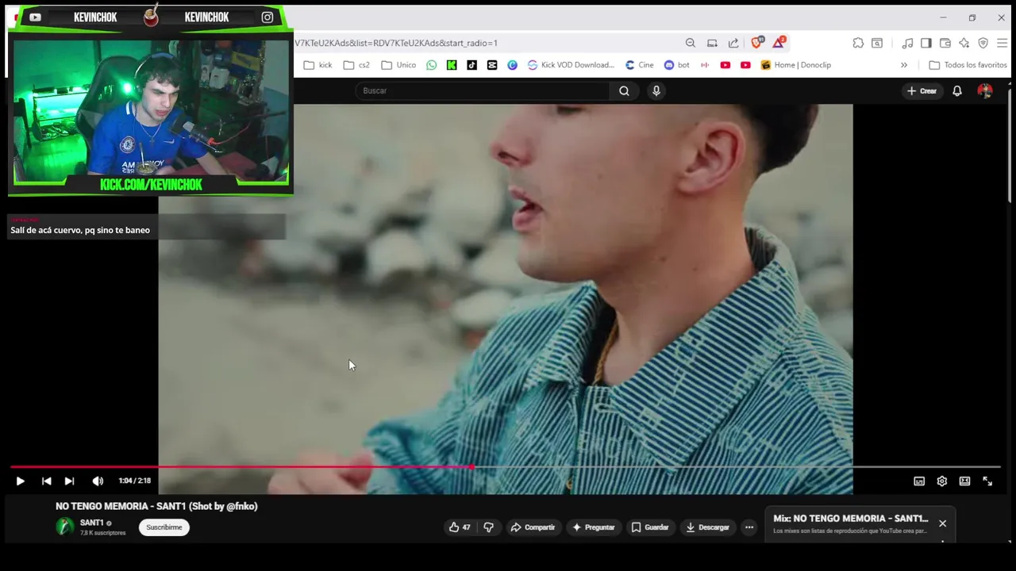The height and width of the screenshot is (571, 1016).
Task: Click the Preguntar button
Action: point(594,527)
